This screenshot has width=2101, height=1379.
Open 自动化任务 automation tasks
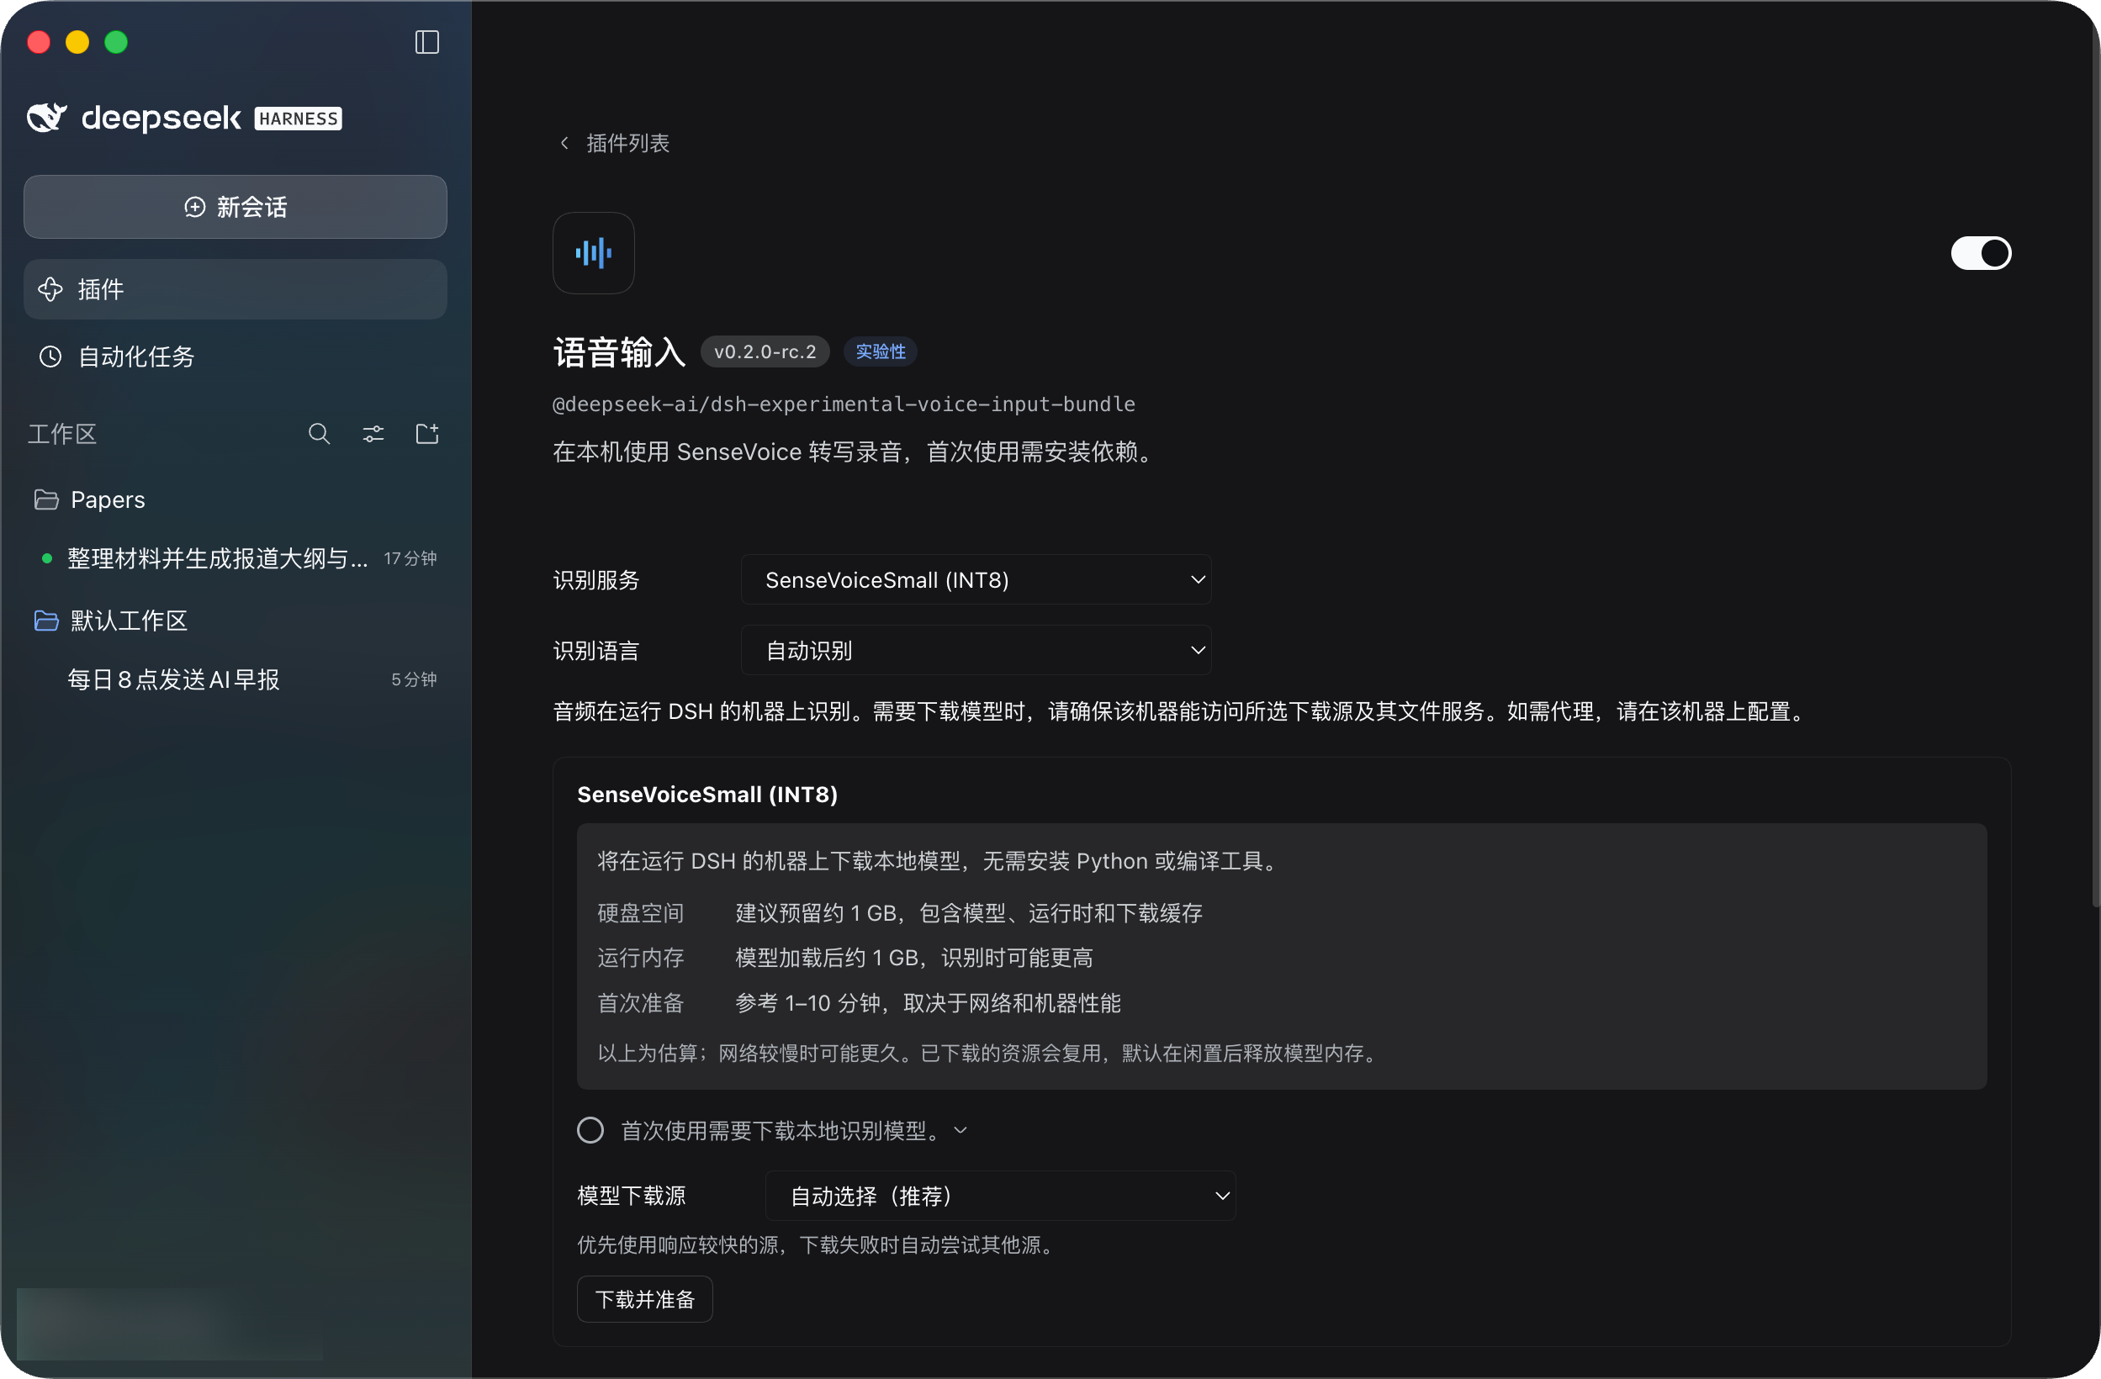236,357
